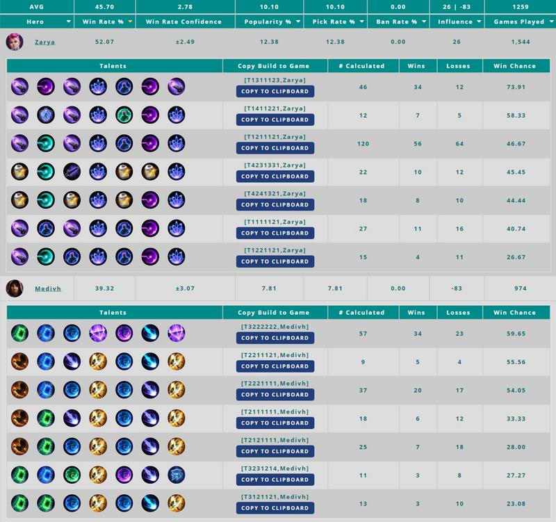Image resolution: width=556 pixels, height=522 pixels.
Task: Open the Zarya hero link
Action: [x=44, y=42]
